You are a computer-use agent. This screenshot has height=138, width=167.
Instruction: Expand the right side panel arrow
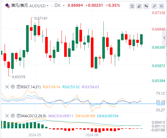164,38
